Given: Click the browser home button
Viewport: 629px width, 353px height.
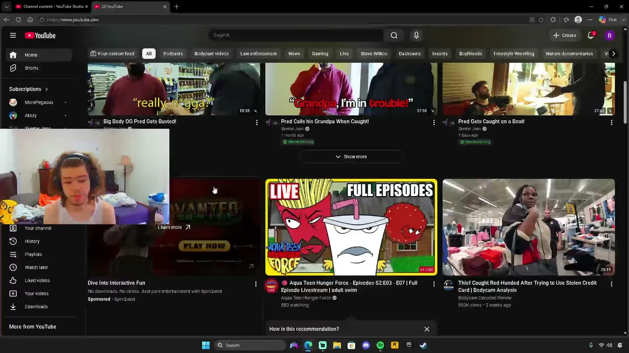Looking at the screenshot, I should coord(30,20).
